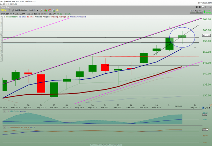Click the Jan 2013 date axis label
212x146 pixels.
coord(144,108)
